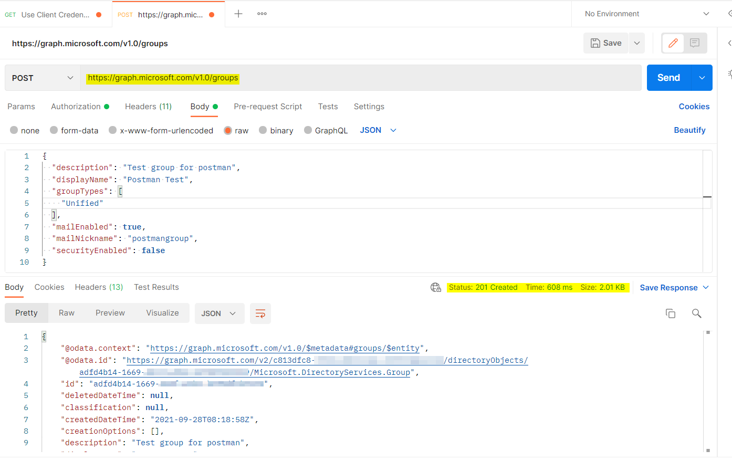Click the Size: 2.01 KB text

(x=602, y=287)
